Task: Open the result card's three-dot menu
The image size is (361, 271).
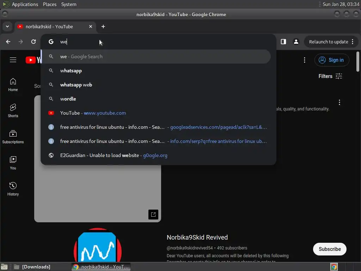Action: 339,102
